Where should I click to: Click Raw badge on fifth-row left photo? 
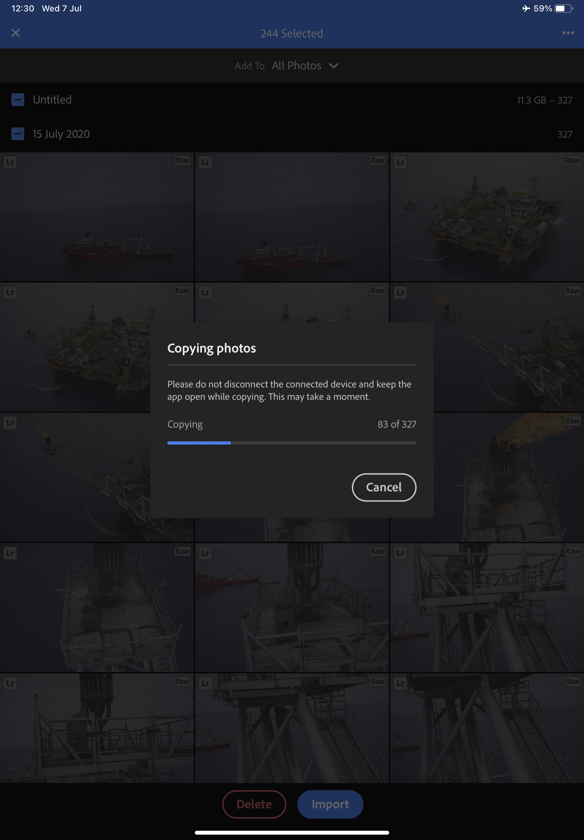[182, 681]
